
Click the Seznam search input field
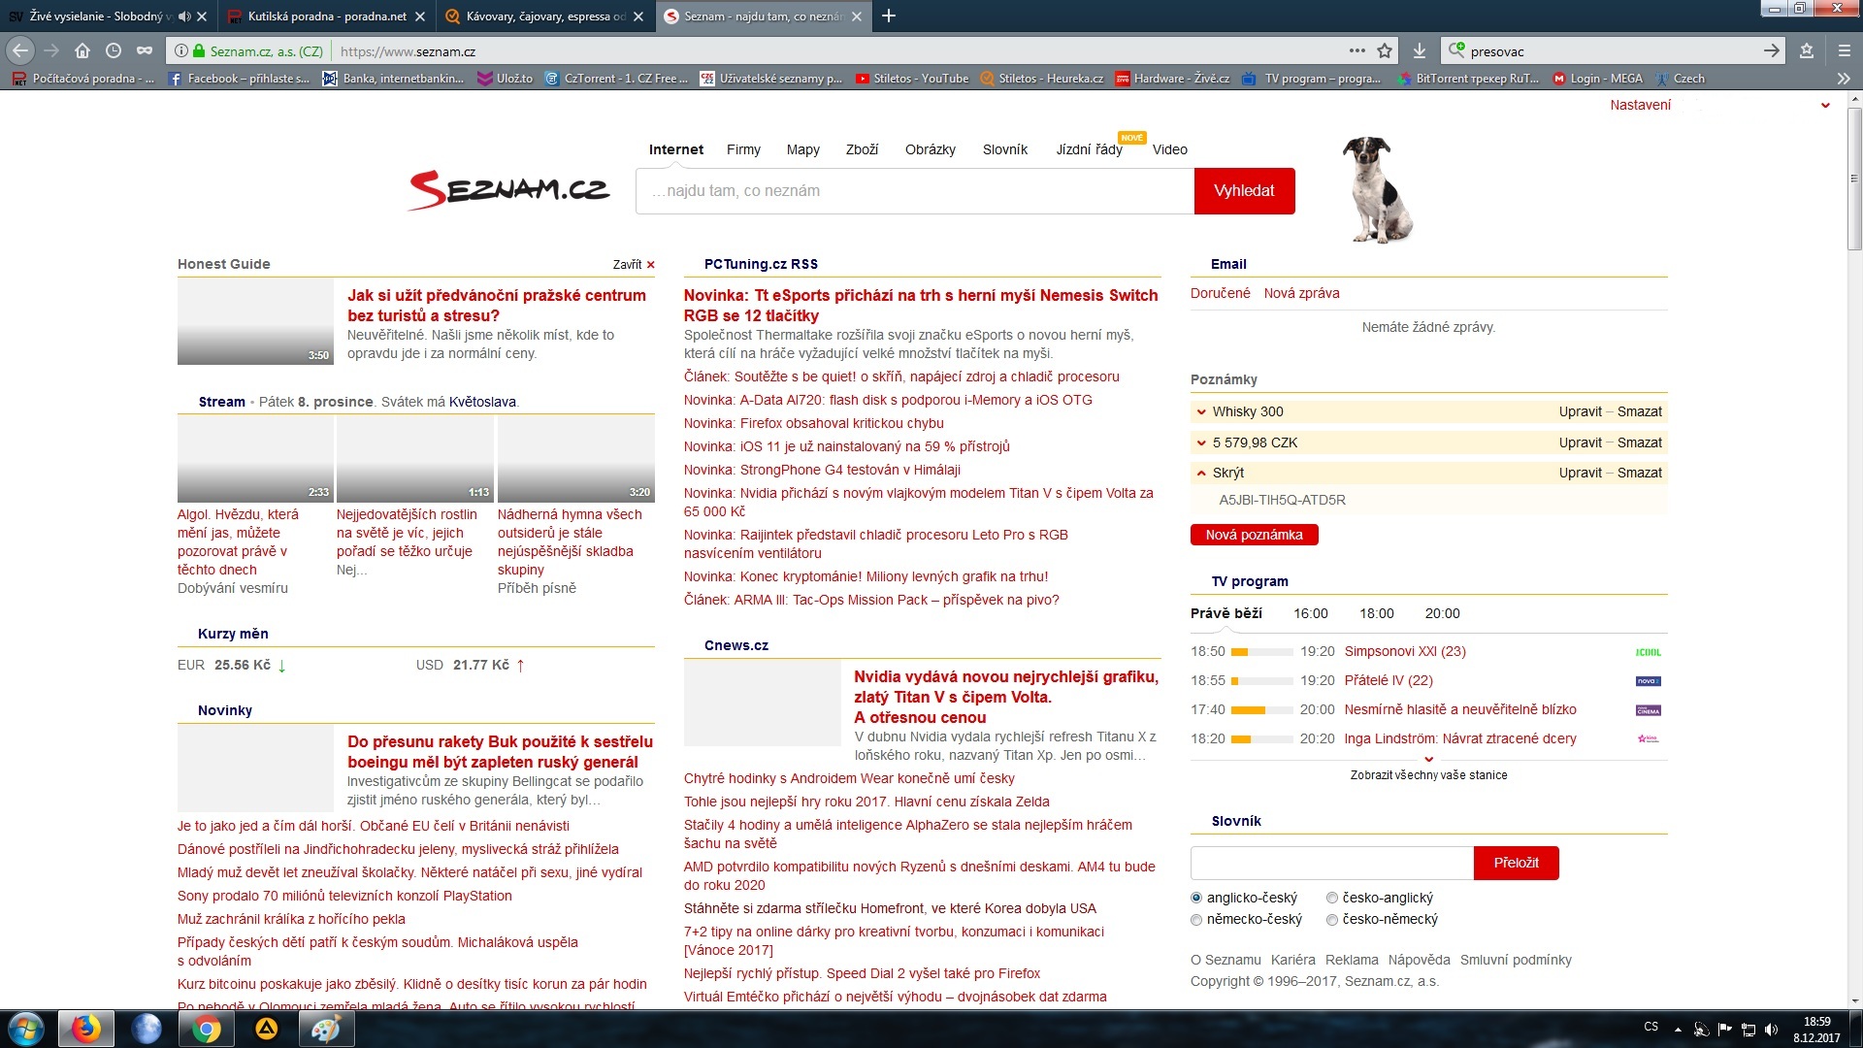(914, 191)
